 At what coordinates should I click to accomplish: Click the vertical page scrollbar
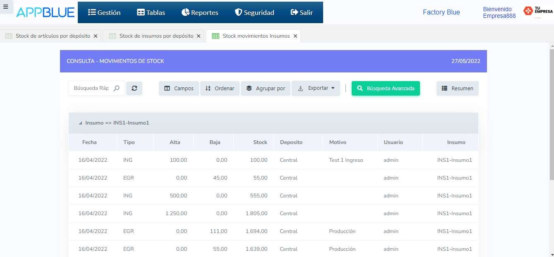pos(552,112)
